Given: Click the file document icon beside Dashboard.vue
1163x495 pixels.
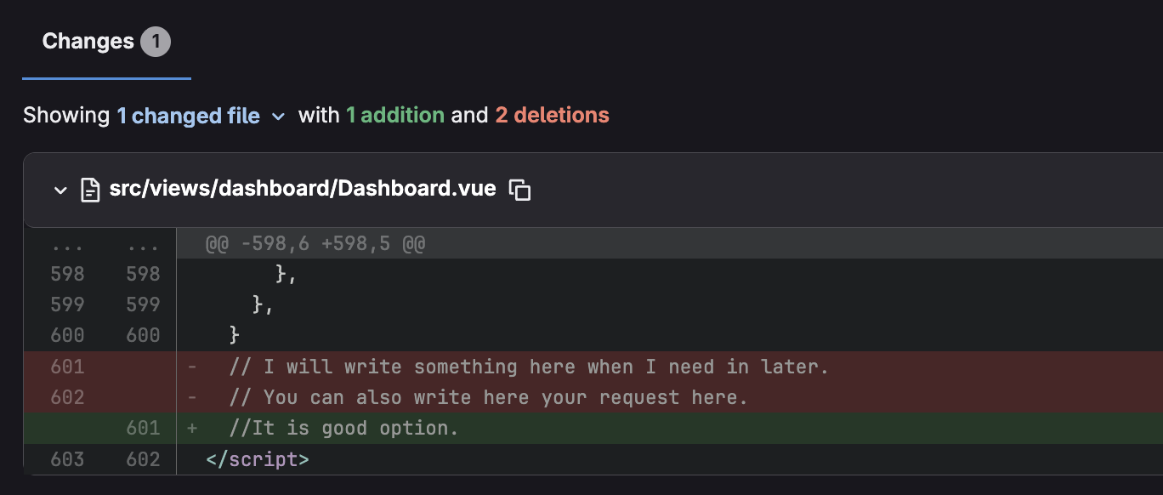Looking at the screenshot, I should (x=88, y=190).
